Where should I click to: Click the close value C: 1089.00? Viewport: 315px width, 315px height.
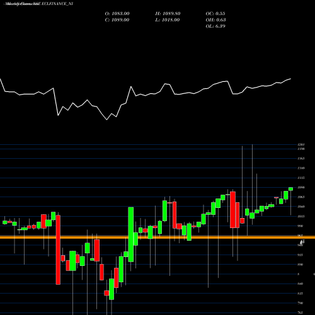pyautogui.click(x=117, y=20)
